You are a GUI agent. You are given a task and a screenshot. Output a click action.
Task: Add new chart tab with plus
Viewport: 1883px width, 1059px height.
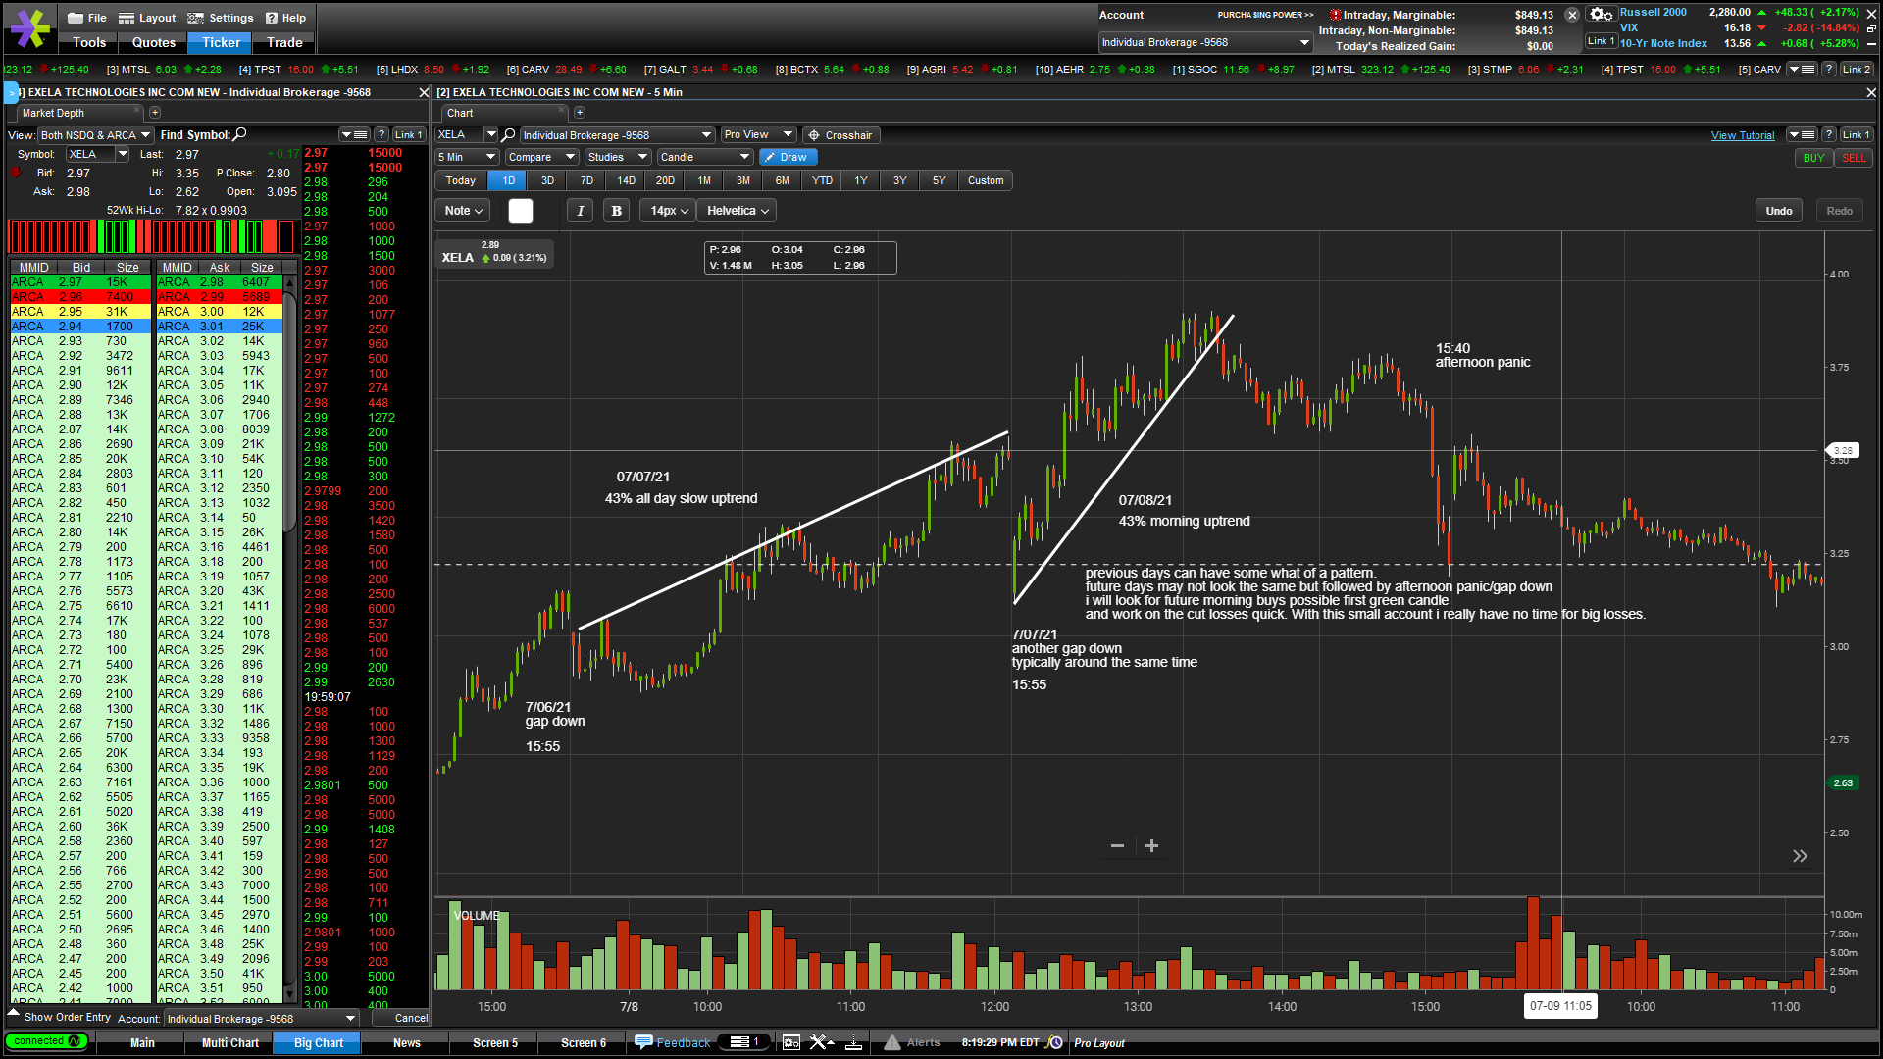coord(580,113)
